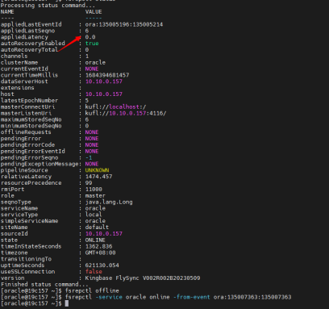Click the timeInStateSeconds value 1362.836
This screenshot has height=309, width=329.
98,246
